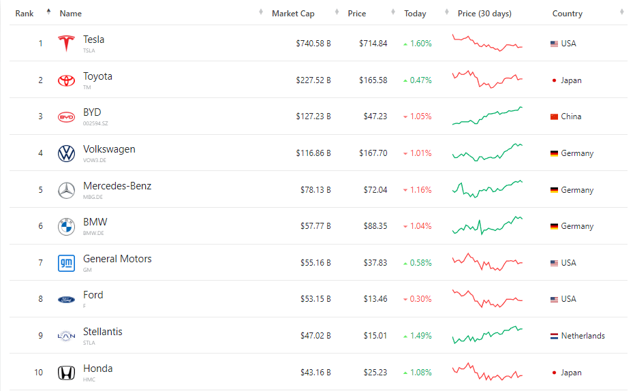
Task: Open the Stellantis company name link
Action: click(x=102, y=332)
